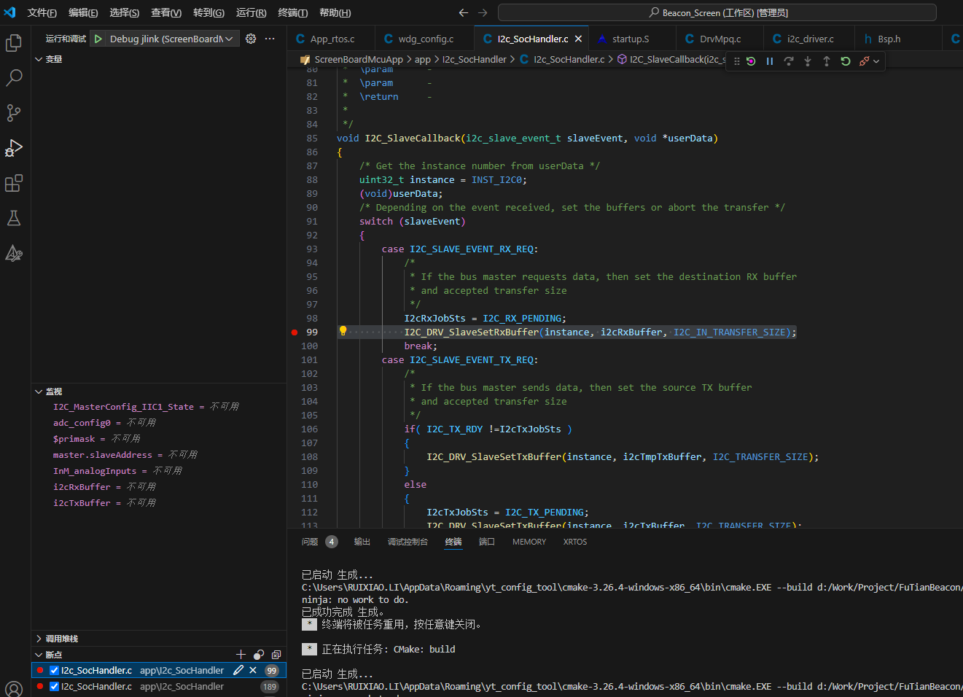Switch to i2c_driver.c editor tab

[809, 39]
